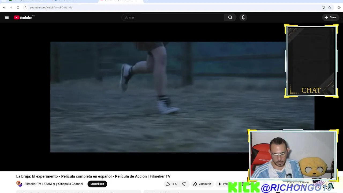Viewport: 343px width, 193px height.
Task: Like the video with thumbs-up 15 K
Action: coord(171,184)
